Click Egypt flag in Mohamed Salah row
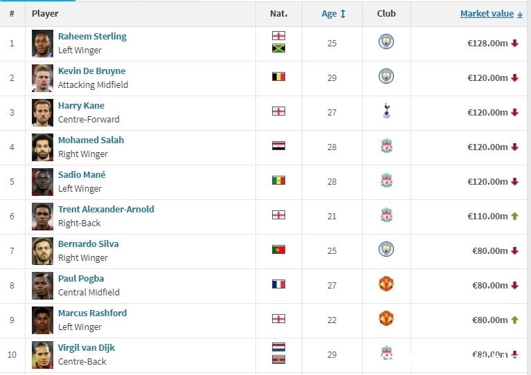This screenshot has height=375, width=531. coord(278,146)
